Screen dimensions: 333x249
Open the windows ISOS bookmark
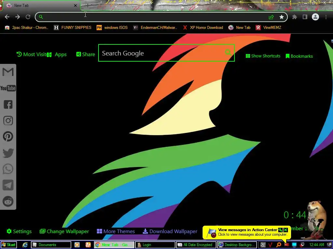click(x=112, y=28)
